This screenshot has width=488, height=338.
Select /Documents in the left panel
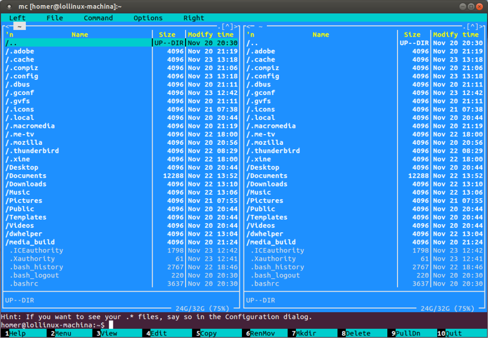click(121, 176)
